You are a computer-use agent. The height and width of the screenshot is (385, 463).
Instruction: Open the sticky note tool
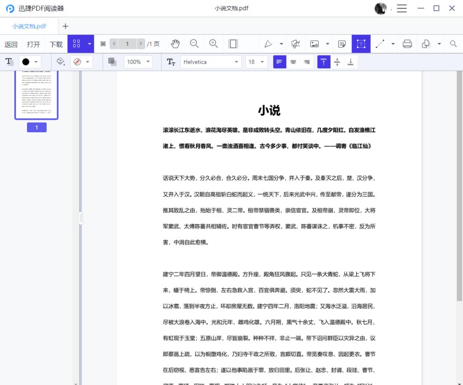point(341,43)
